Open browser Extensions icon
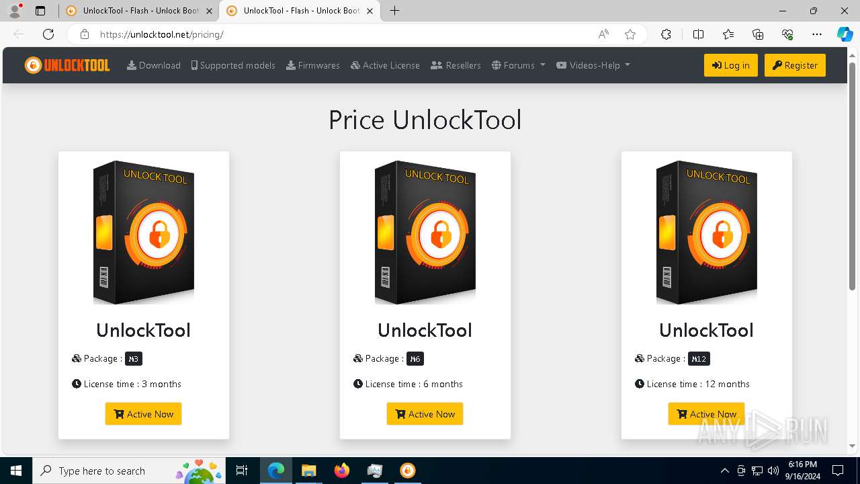Screen dimensions: 860x484 (x=666, y=34)
